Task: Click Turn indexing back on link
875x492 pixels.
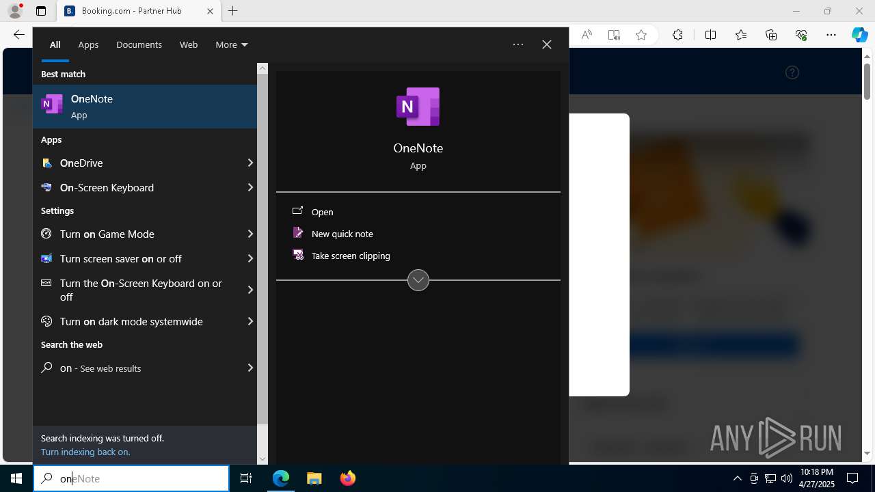Action: pos(85,452)
